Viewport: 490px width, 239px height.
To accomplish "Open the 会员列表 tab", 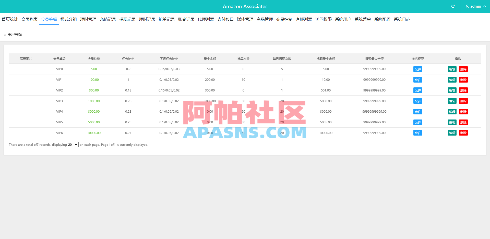I will [x=29, y=19].
